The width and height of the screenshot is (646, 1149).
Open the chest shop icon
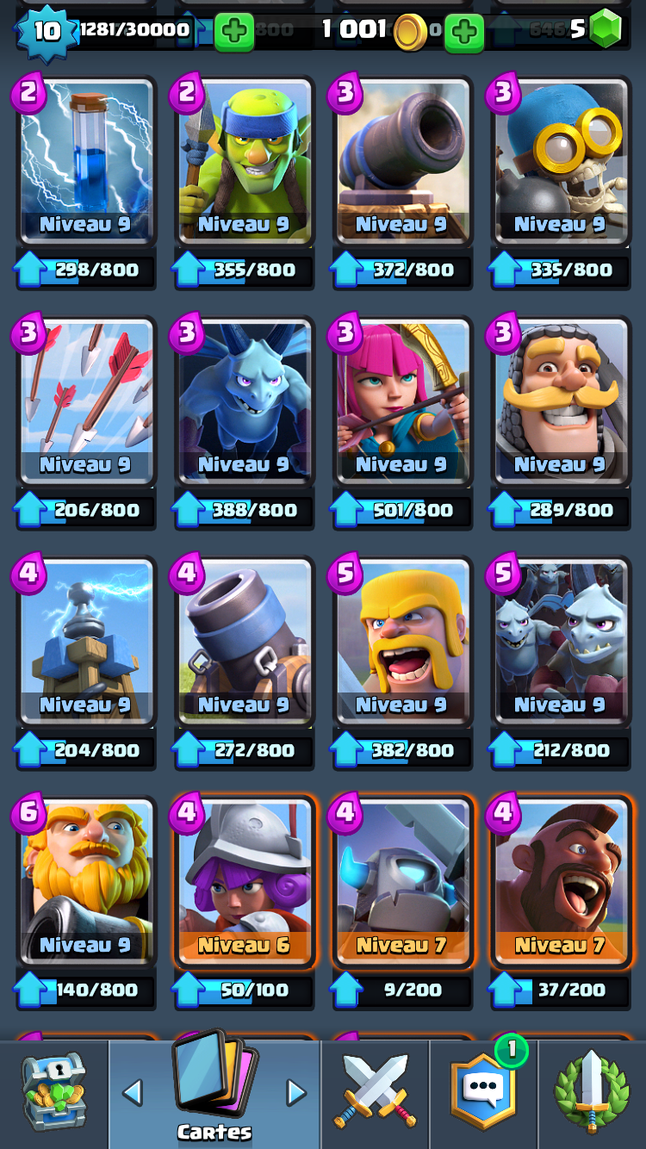(53, 1091)
